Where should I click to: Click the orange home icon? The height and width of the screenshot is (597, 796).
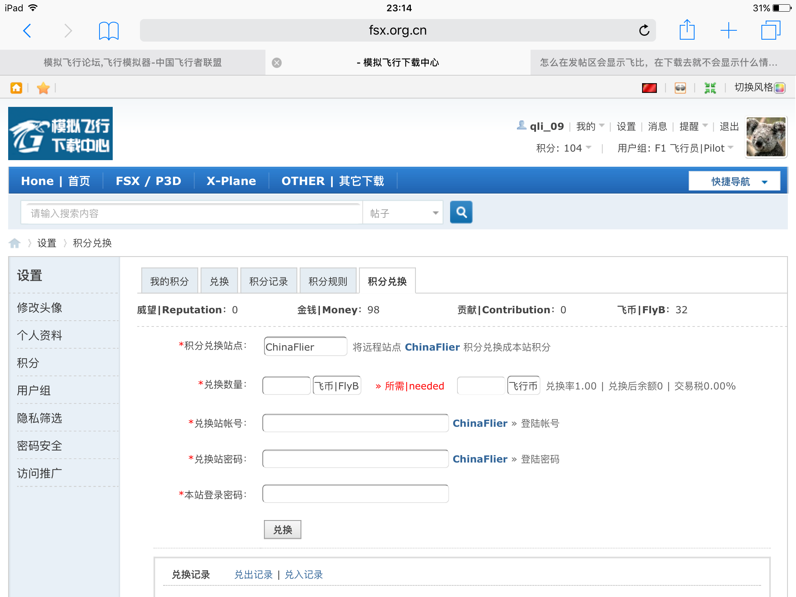tap(16, 88)
